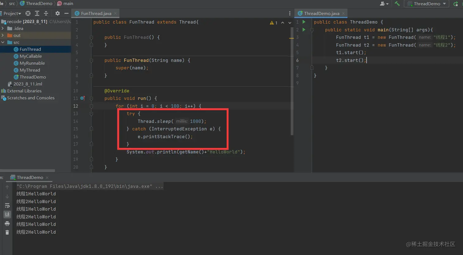Go to previous highlighted problem arrow
The width and height of the screenshot is (463, 255).
point(283,23)
